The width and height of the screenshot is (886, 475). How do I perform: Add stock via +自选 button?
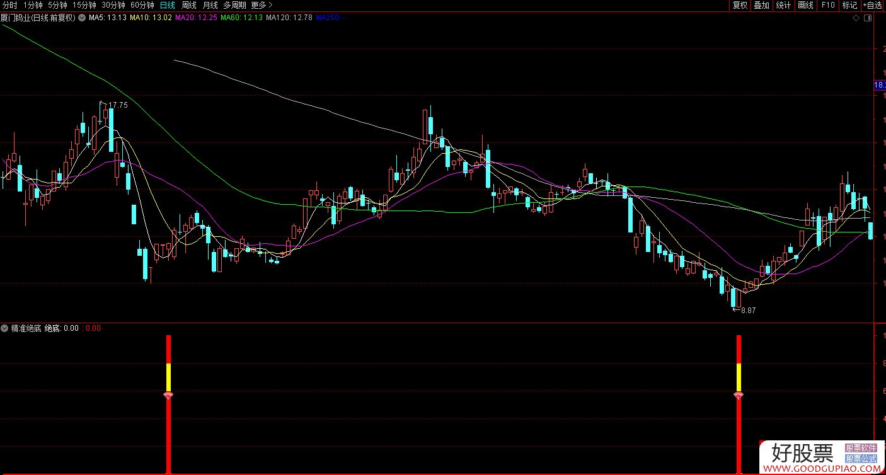[x=873, y=5]
